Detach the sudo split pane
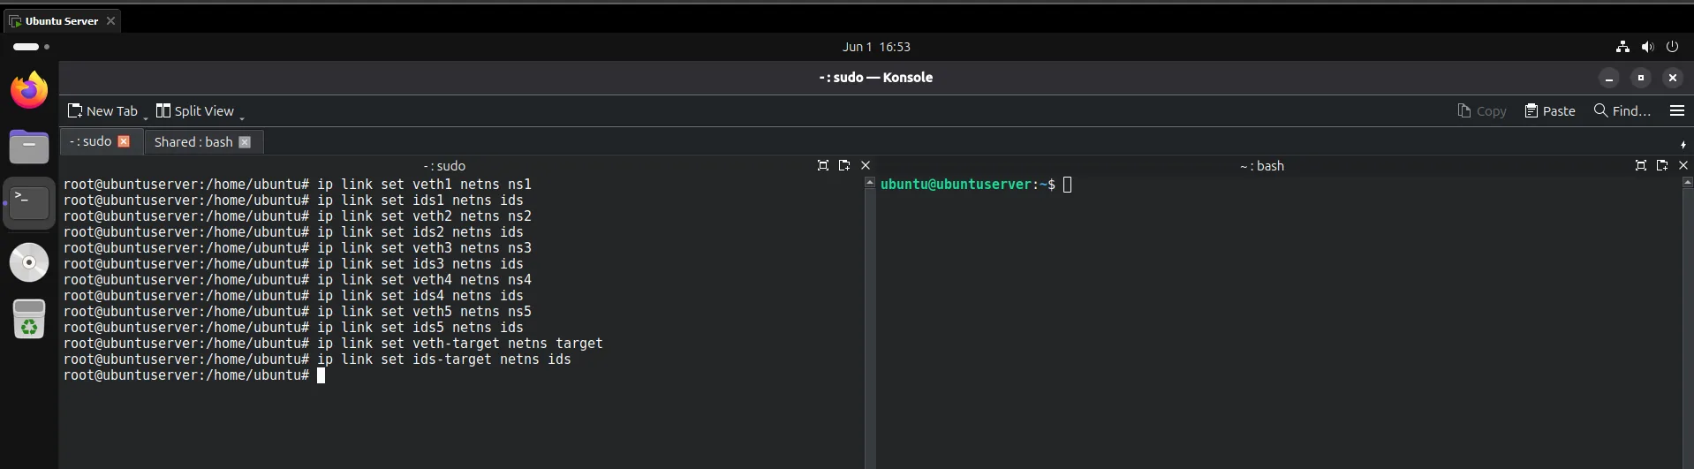This screenshot has width=1694, height=469. point(844,165)
